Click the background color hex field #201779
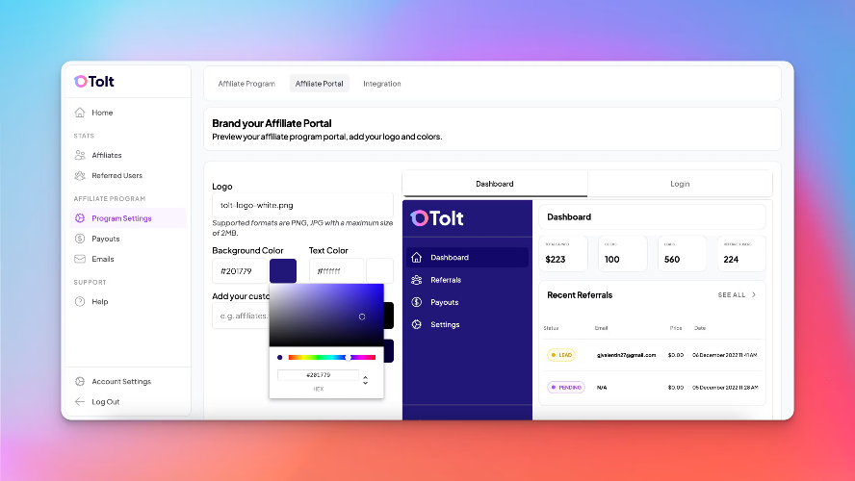 pyautogui.click(x=240, y=270)
